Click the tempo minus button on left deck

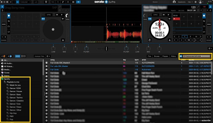[2, 37]
